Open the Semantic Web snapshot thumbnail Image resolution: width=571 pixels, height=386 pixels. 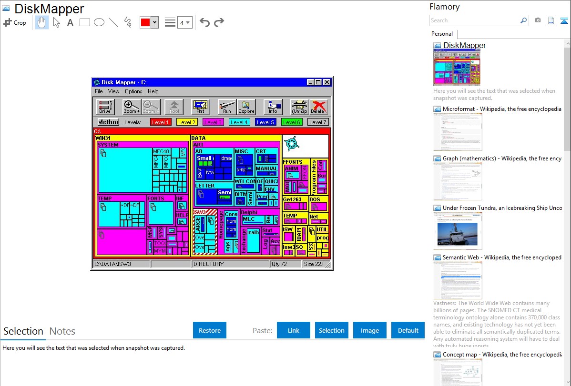coord(458,280)
